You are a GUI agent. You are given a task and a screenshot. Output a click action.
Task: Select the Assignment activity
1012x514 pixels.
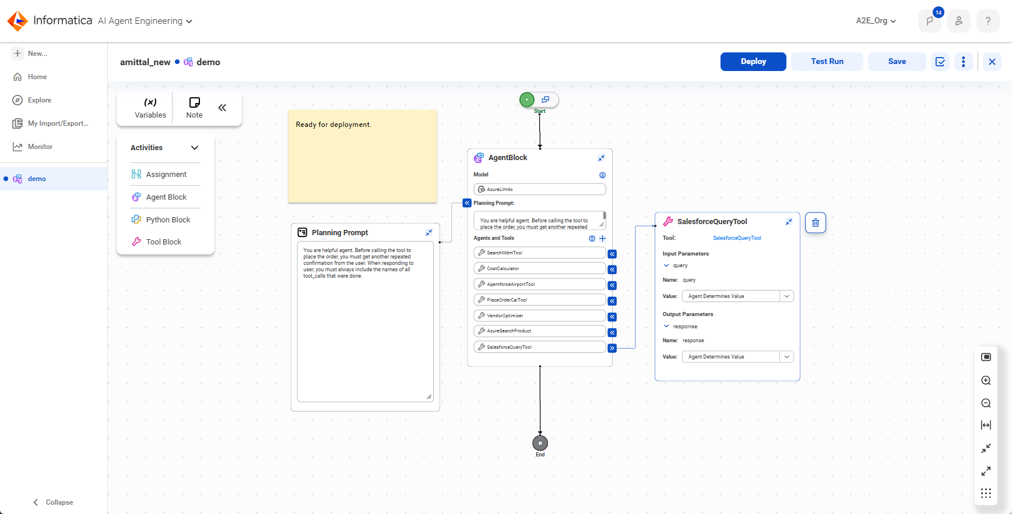[166, 175]
